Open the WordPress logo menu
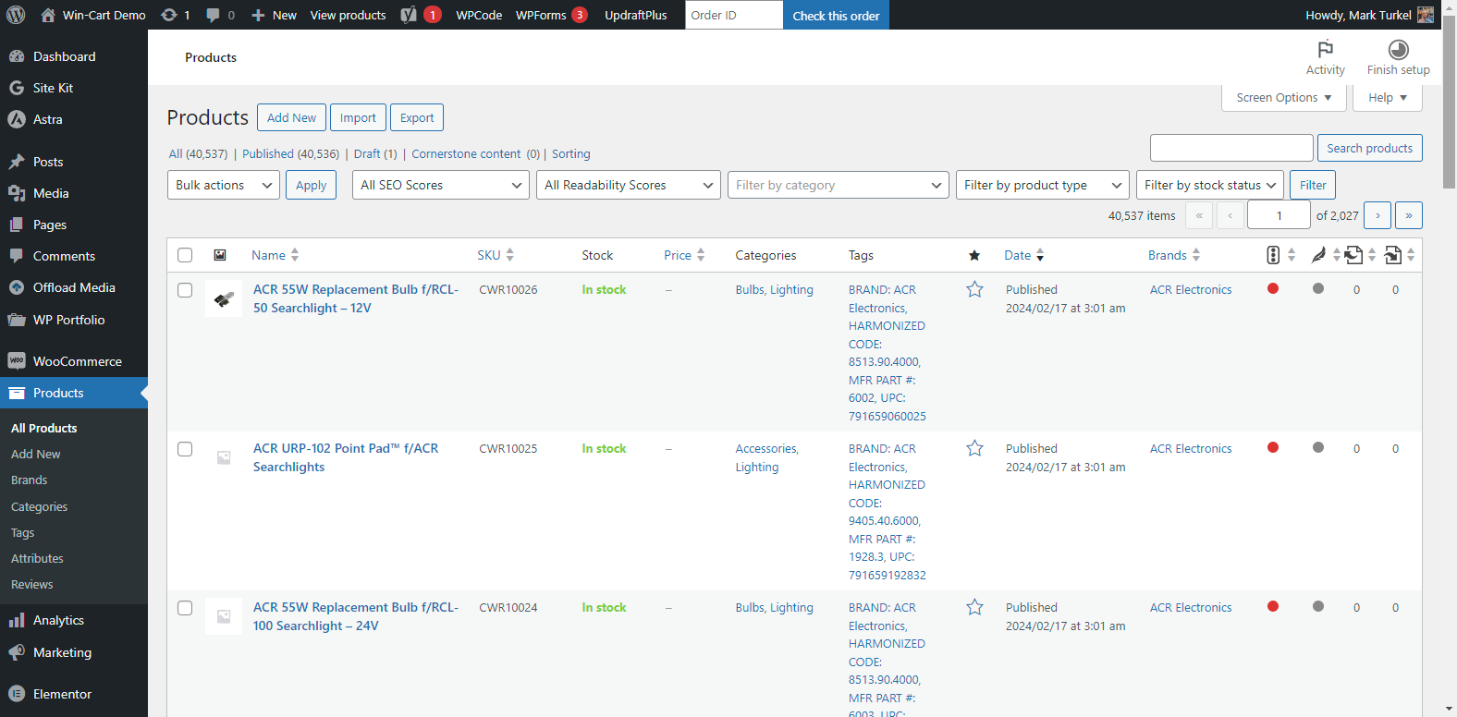 click(x=16, y=15)
